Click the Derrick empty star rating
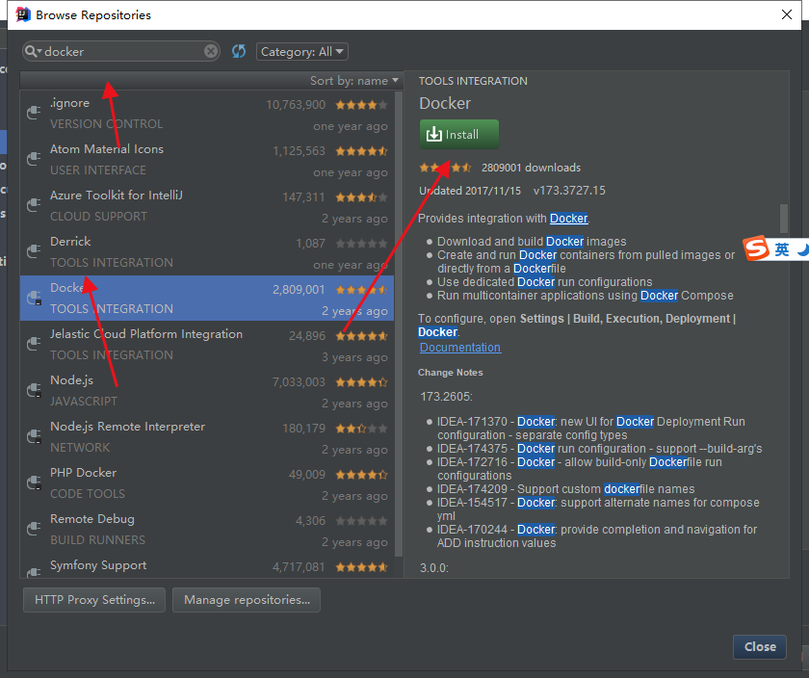This screenshot has height=678, width=809. pos(361,244)
